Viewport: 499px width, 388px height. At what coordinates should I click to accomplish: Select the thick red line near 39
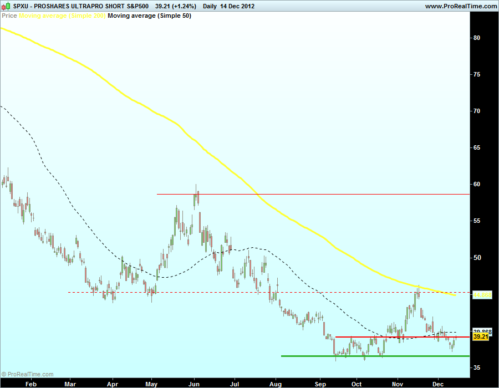coord(403,337)
